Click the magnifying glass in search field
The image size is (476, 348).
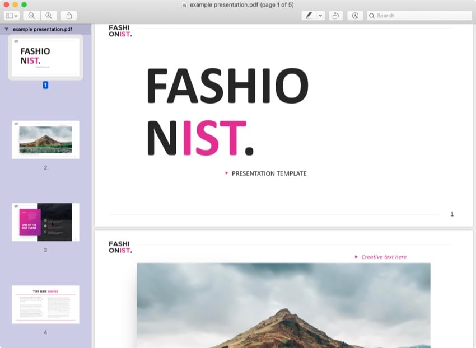(x=372, y=16)
